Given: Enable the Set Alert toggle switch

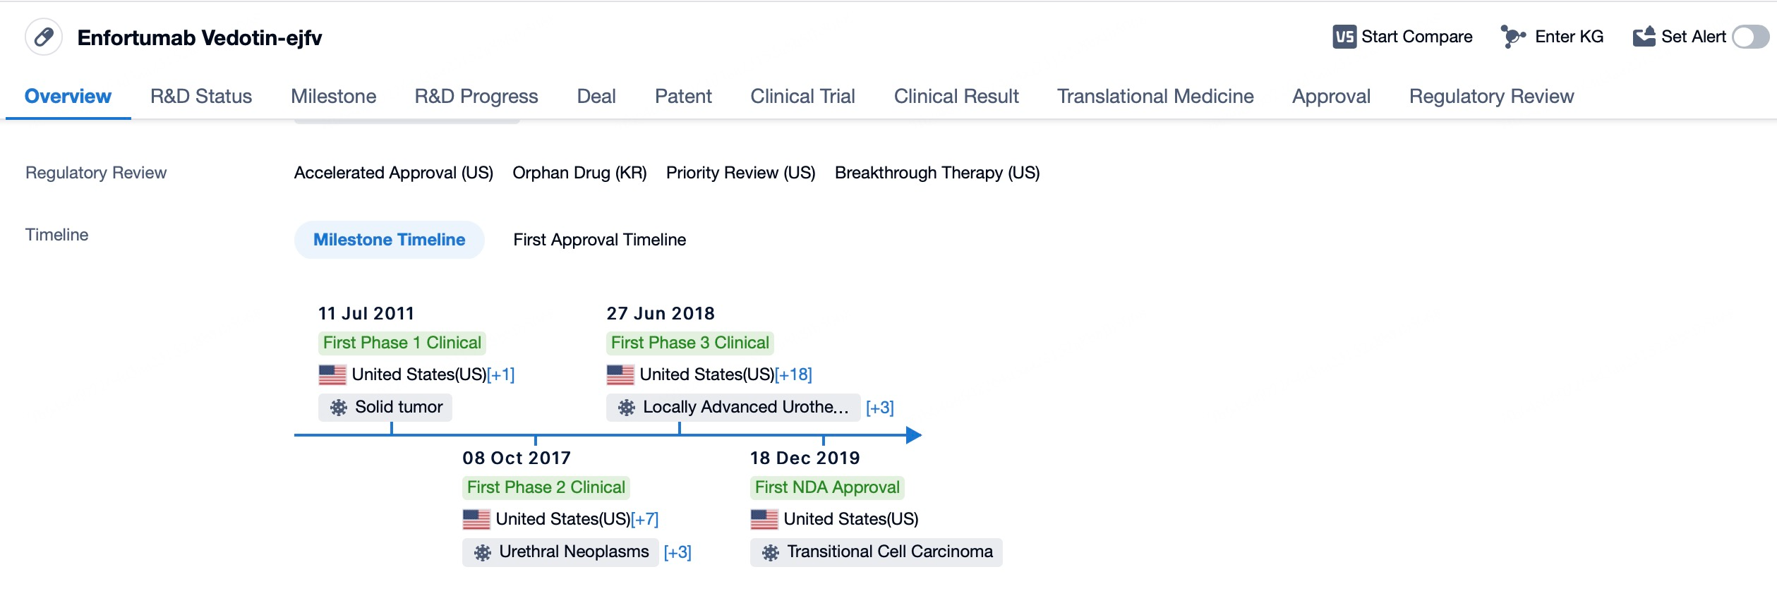Looking at the screenshot, I should click(x=1749, y=37).
